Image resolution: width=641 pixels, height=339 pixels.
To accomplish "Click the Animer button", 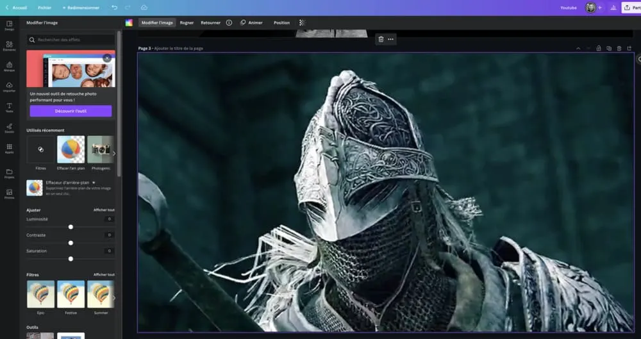I will tap(251, 23).
